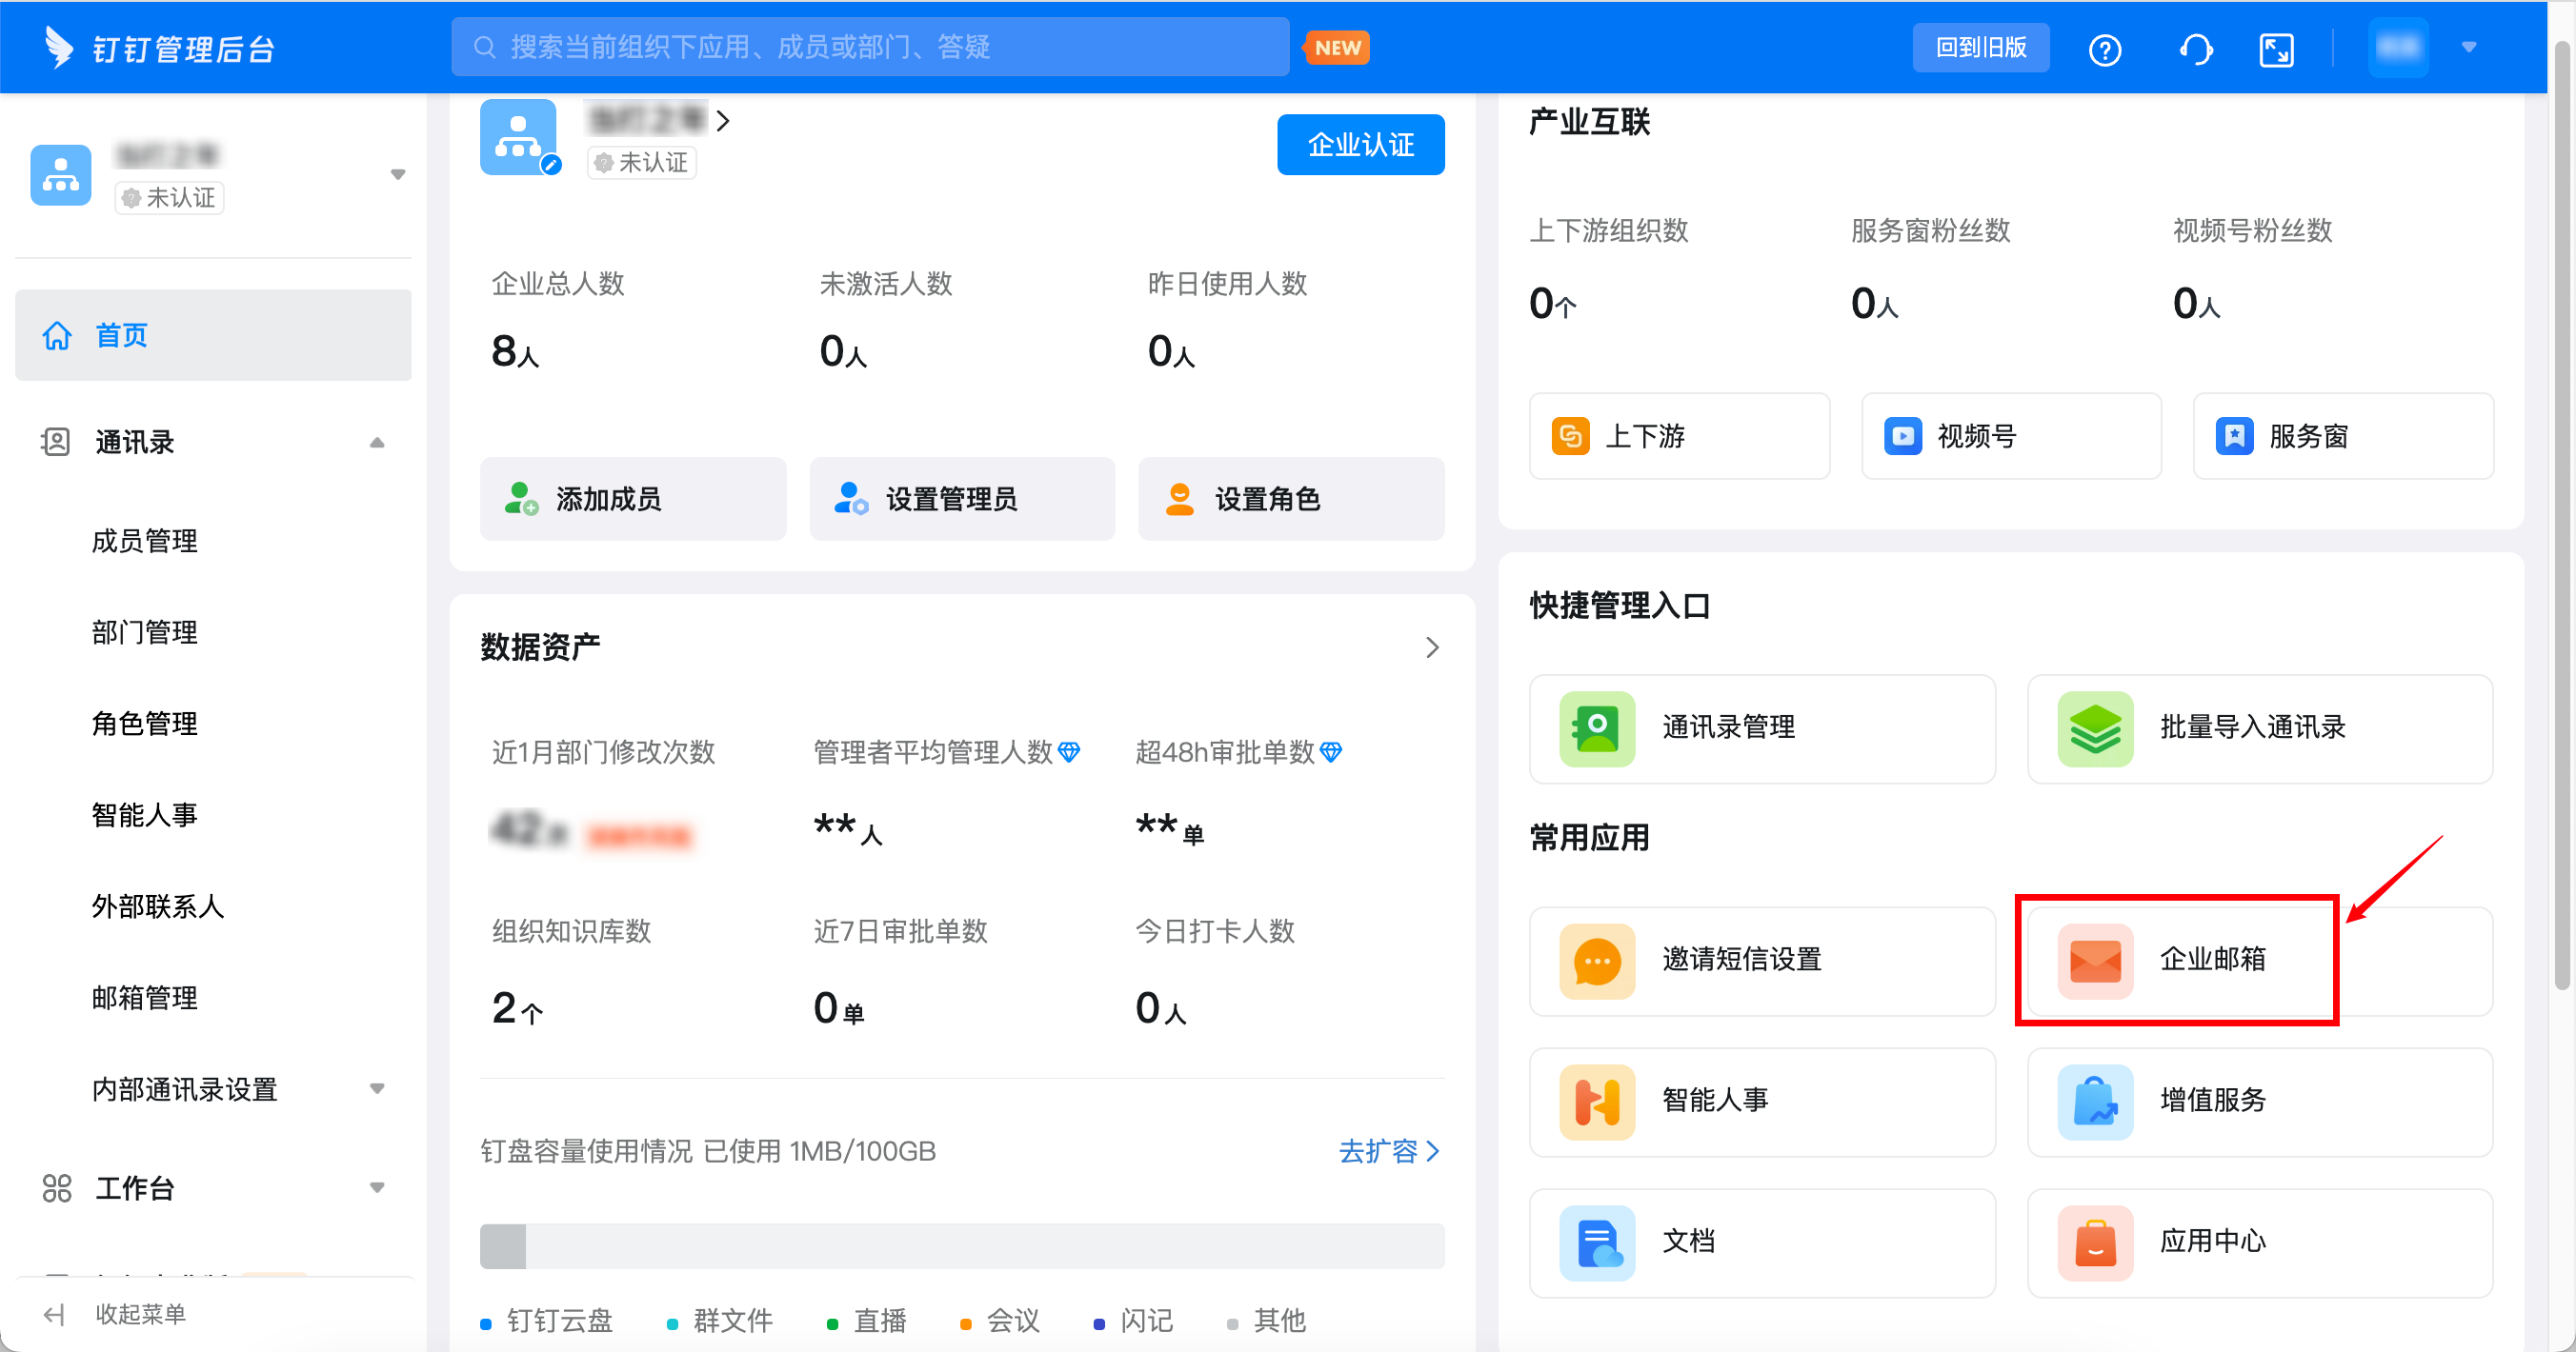Click the fullscreen expand icon in header
2576x1352 pixels.
click(2276, 49)
